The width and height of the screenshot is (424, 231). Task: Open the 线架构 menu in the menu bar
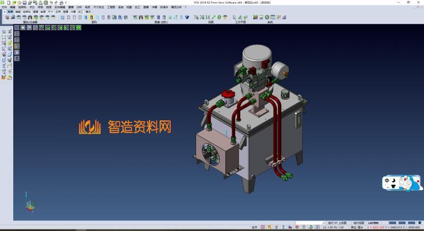pos(22,7)
